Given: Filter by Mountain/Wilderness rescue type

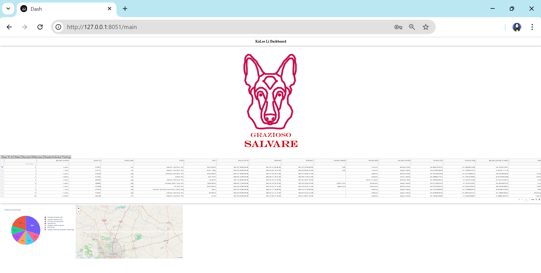Looking at the screenshot, I should coord(32,157).
